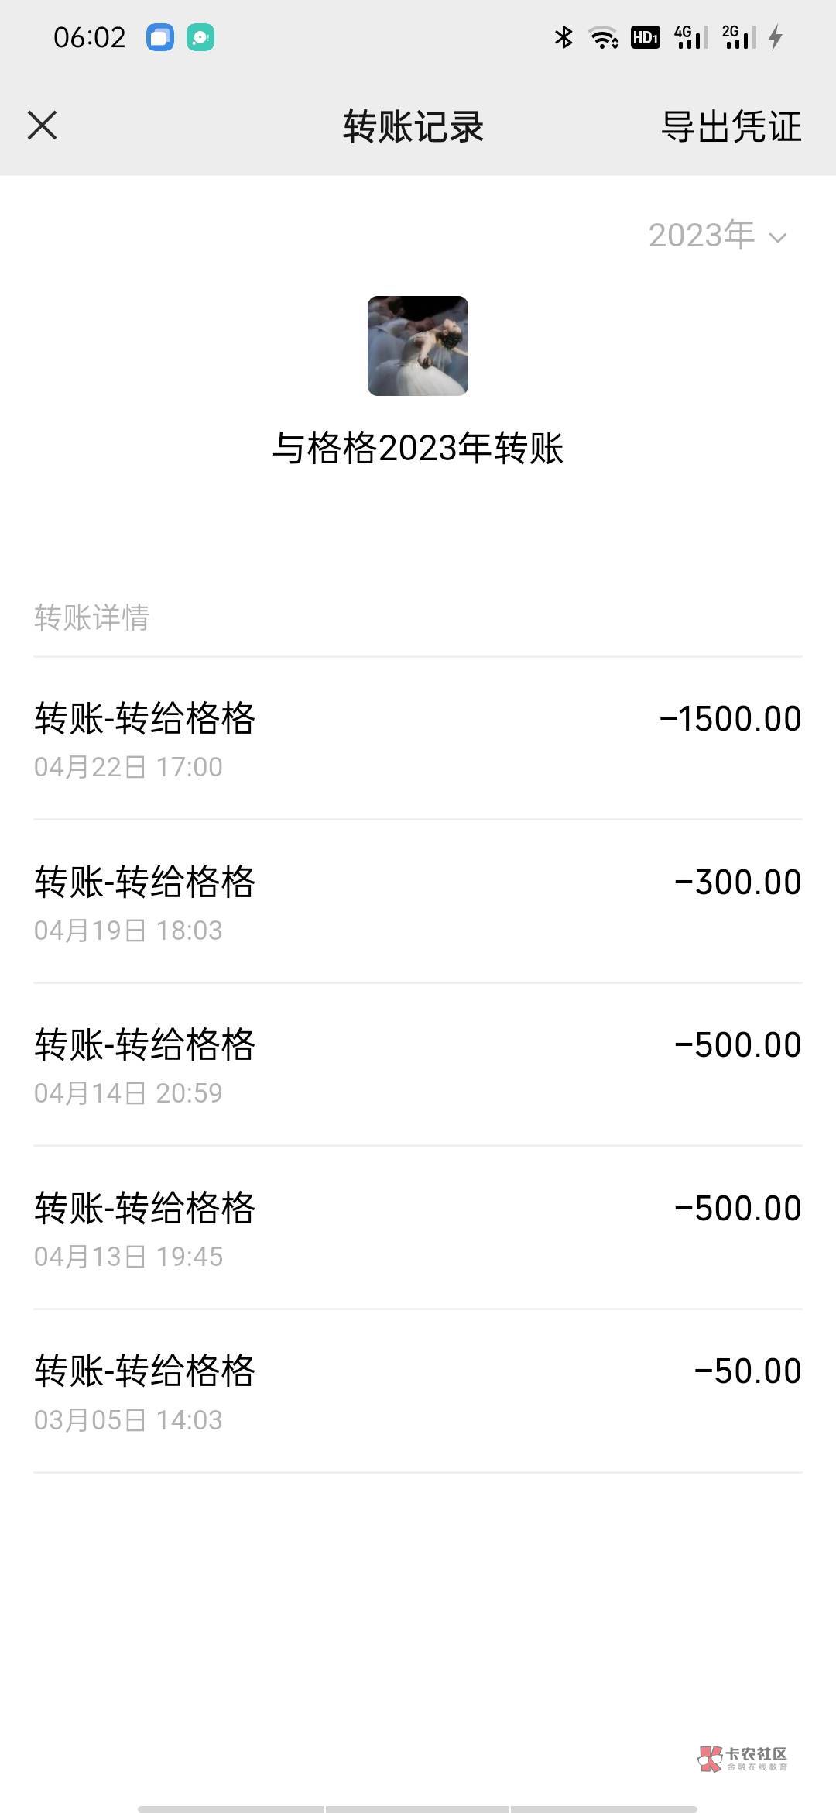Tap 导出凭证 to export voucher

click(731, 126)
